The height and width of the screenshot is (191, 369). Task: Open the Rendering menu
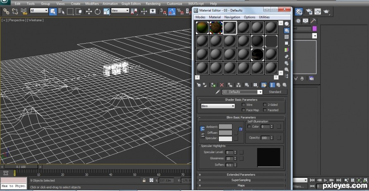[x=153, y=4]
